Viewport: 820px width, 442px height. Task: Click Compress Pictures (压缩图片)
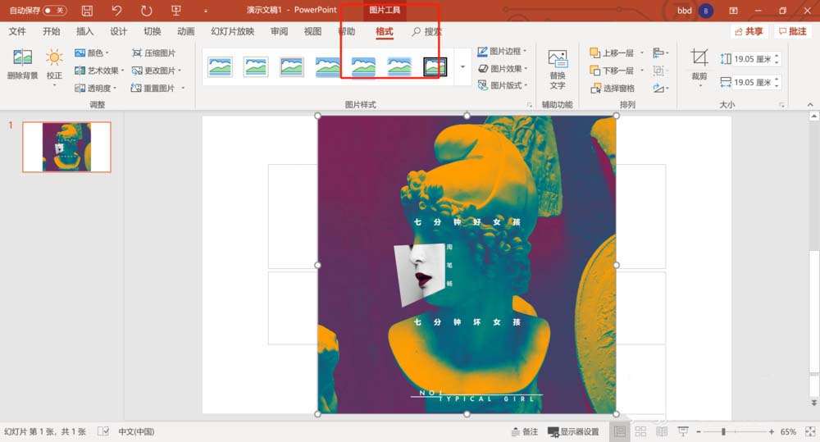[x=154, y=52]
